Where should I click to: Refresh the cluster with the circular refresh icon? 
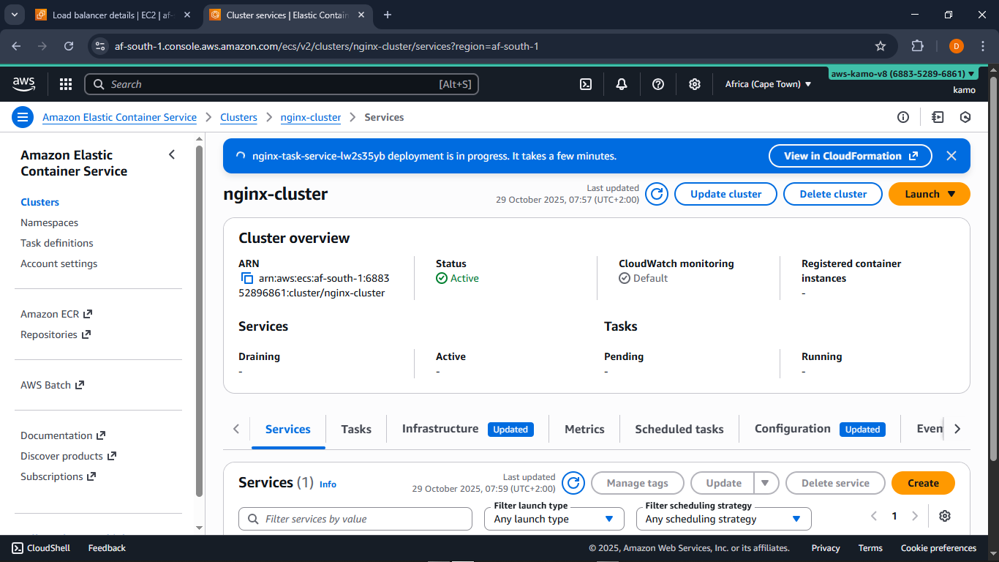click(656, 193)
